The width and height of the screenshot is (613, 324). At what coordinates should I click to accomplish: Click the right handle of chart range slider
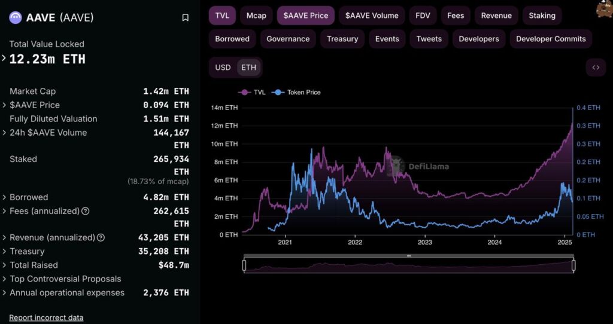573,265
